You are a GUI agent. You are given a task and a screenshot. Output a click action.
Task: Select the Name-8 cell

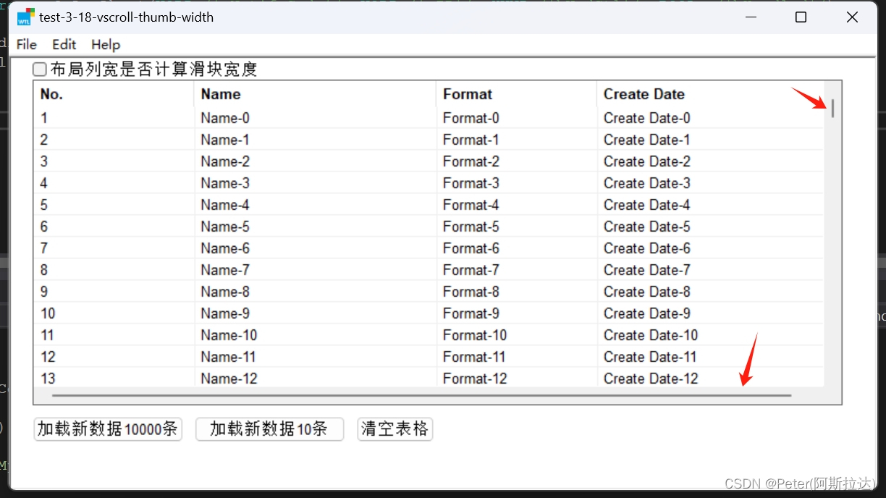316,292
